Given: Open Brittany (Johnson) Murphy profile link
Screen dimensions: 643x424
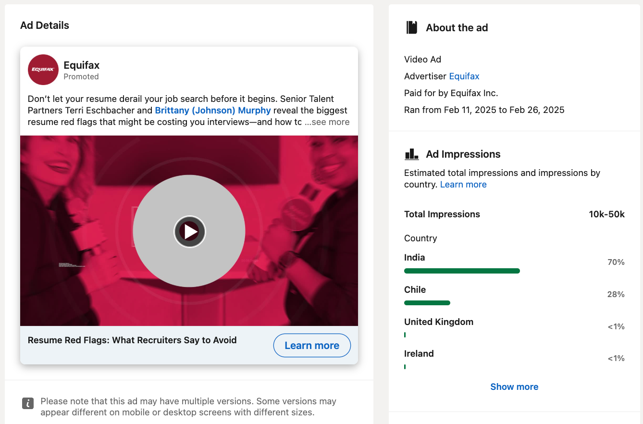Looking at the screenshot, I should tap(212, 111).
